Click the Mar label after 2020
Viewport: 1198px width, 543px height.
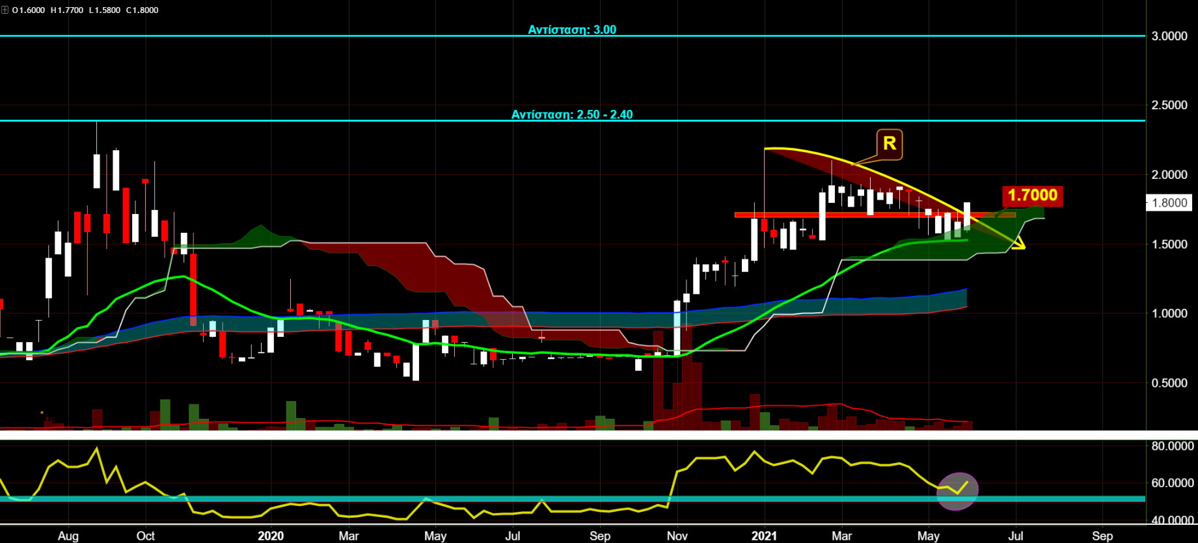coord(349,536)
